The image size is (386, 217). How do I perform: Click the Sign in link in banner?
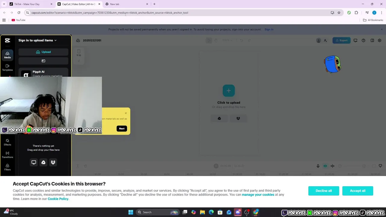(269, 29)
